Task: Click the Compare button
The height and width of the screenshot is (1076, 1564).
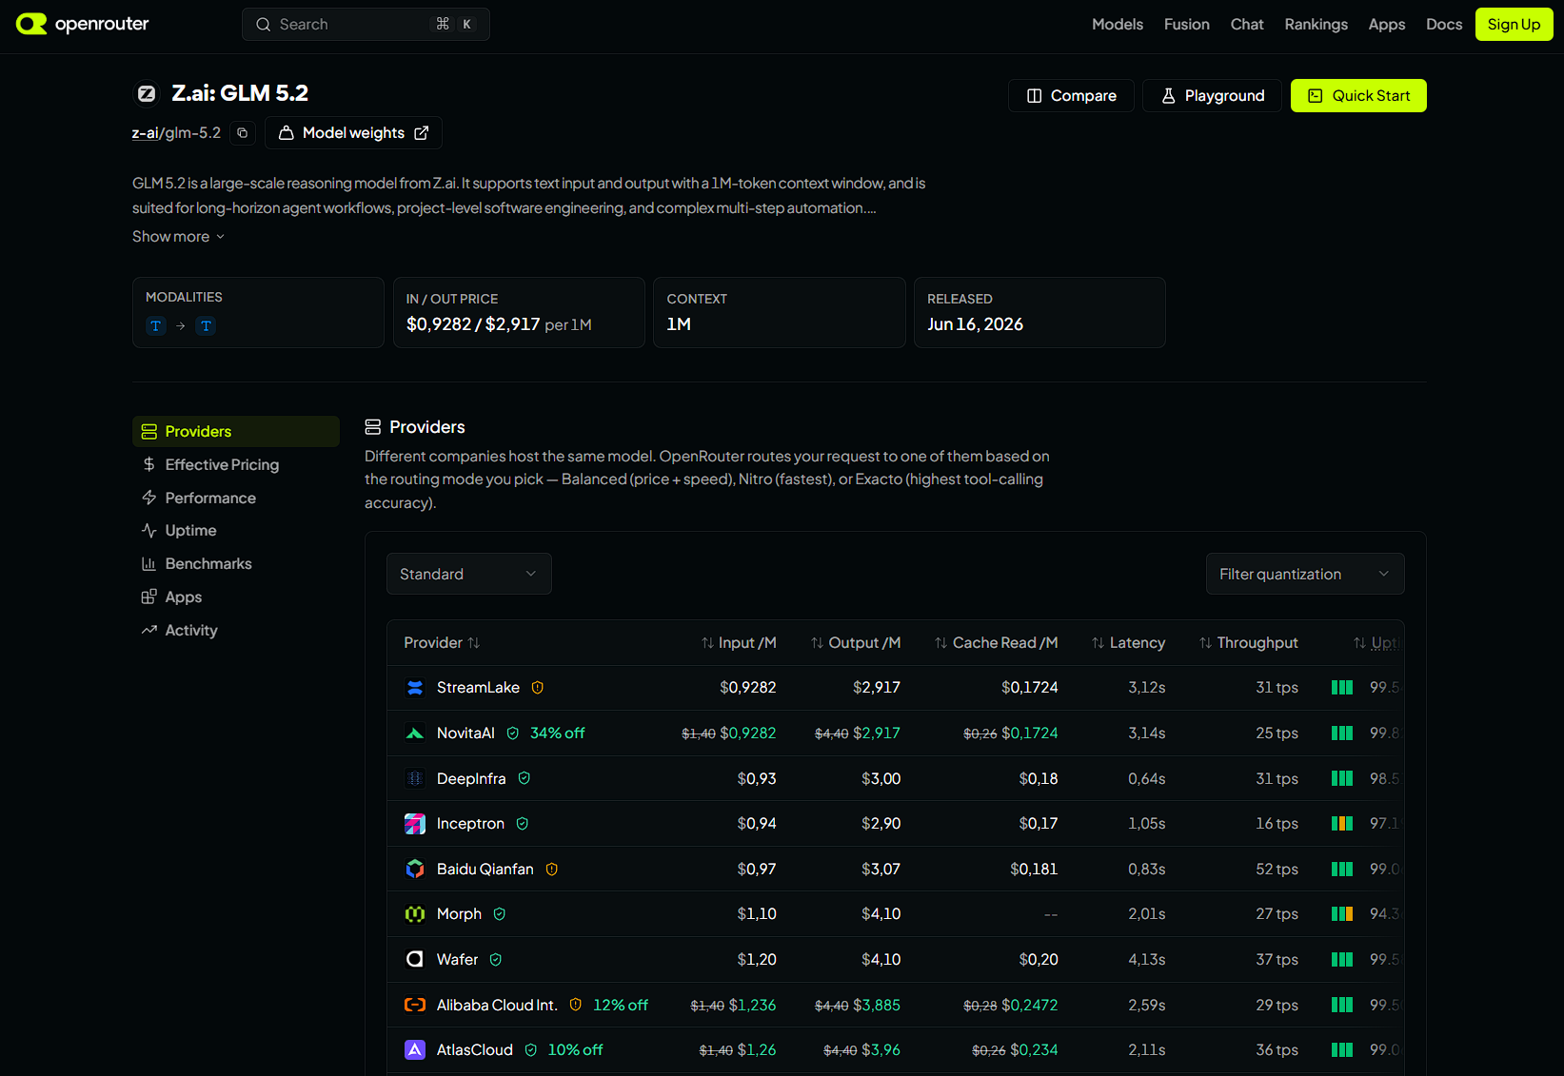Action: tap(1071, 96)
